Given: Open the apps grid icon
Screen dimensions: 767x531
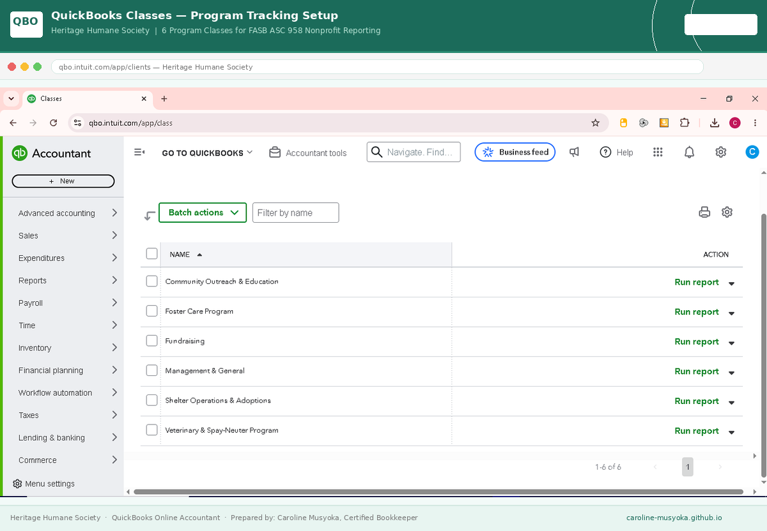Looking at the screenshot, I should [x=658, y=152].
